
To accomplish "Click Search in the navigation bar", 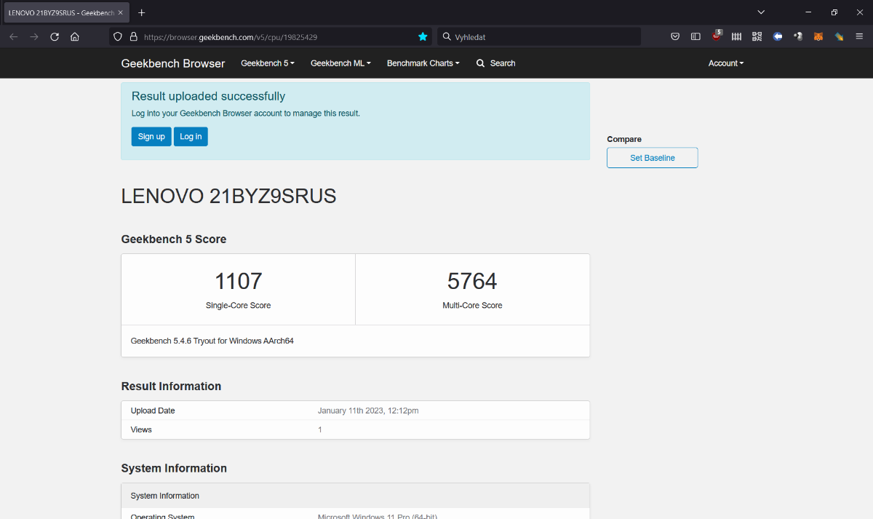I will (x=495, y=63).
